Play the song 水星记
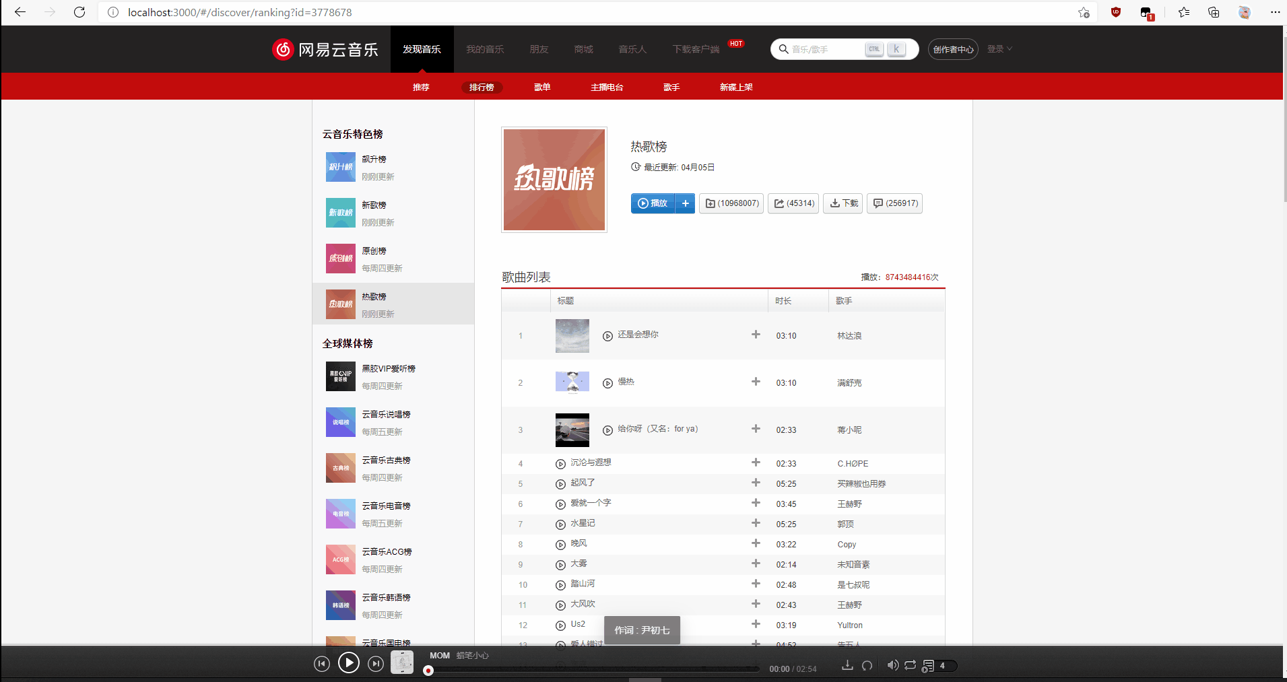 click(560, 524)
